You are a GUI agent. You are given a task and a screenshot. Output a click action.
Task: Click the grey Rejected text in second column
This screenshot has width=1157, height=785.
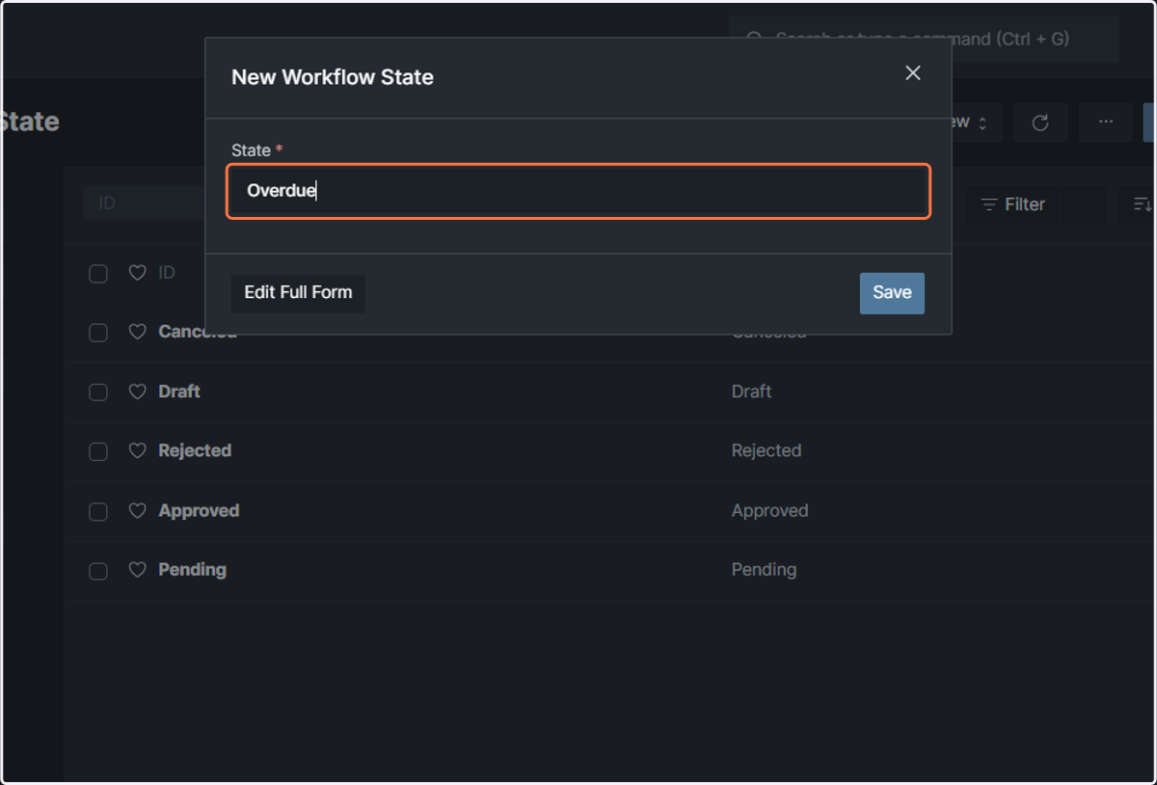tap(767, 450)
